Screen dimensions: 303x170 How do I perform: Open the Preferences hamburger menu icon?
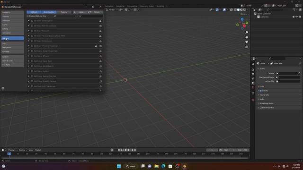[x=3, y=88]
